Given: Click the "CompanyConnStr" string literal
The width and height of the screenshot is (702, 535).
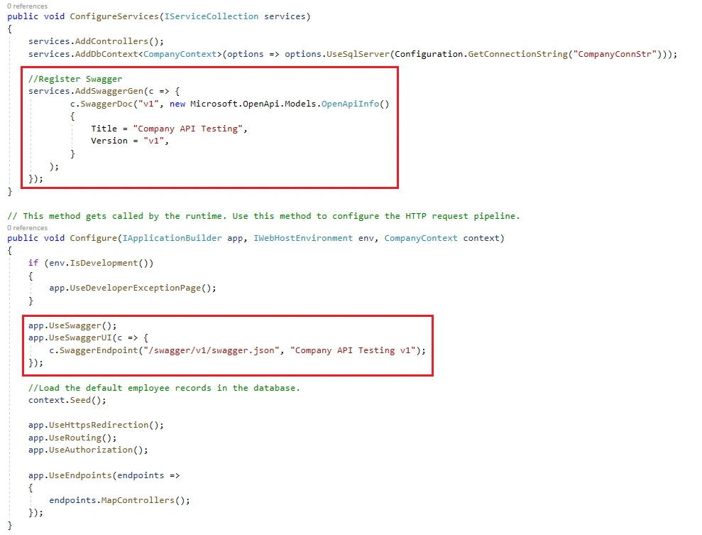Looking at the screenshot, I should (x=615, y=54).
